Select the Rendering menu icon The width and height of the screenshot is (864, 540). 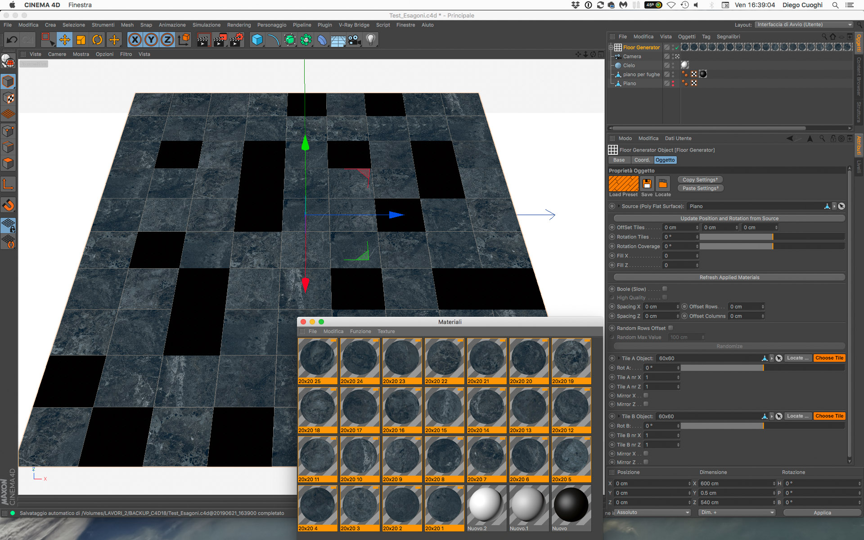tap(238, 24)
